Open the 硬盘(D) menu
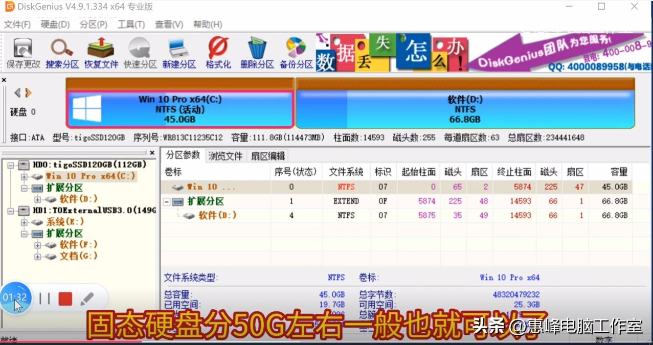The height and width of the screenshot is (345, 653). point(55,24)
